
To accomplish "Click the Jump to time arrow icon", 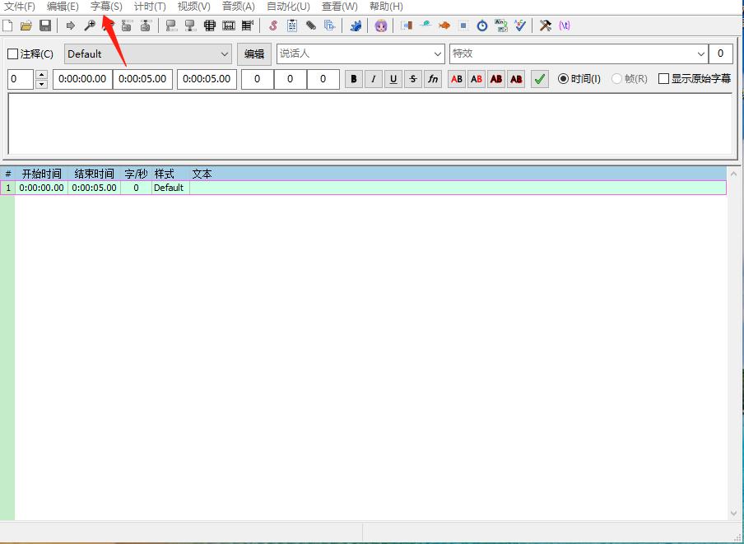I will [71, 26].
